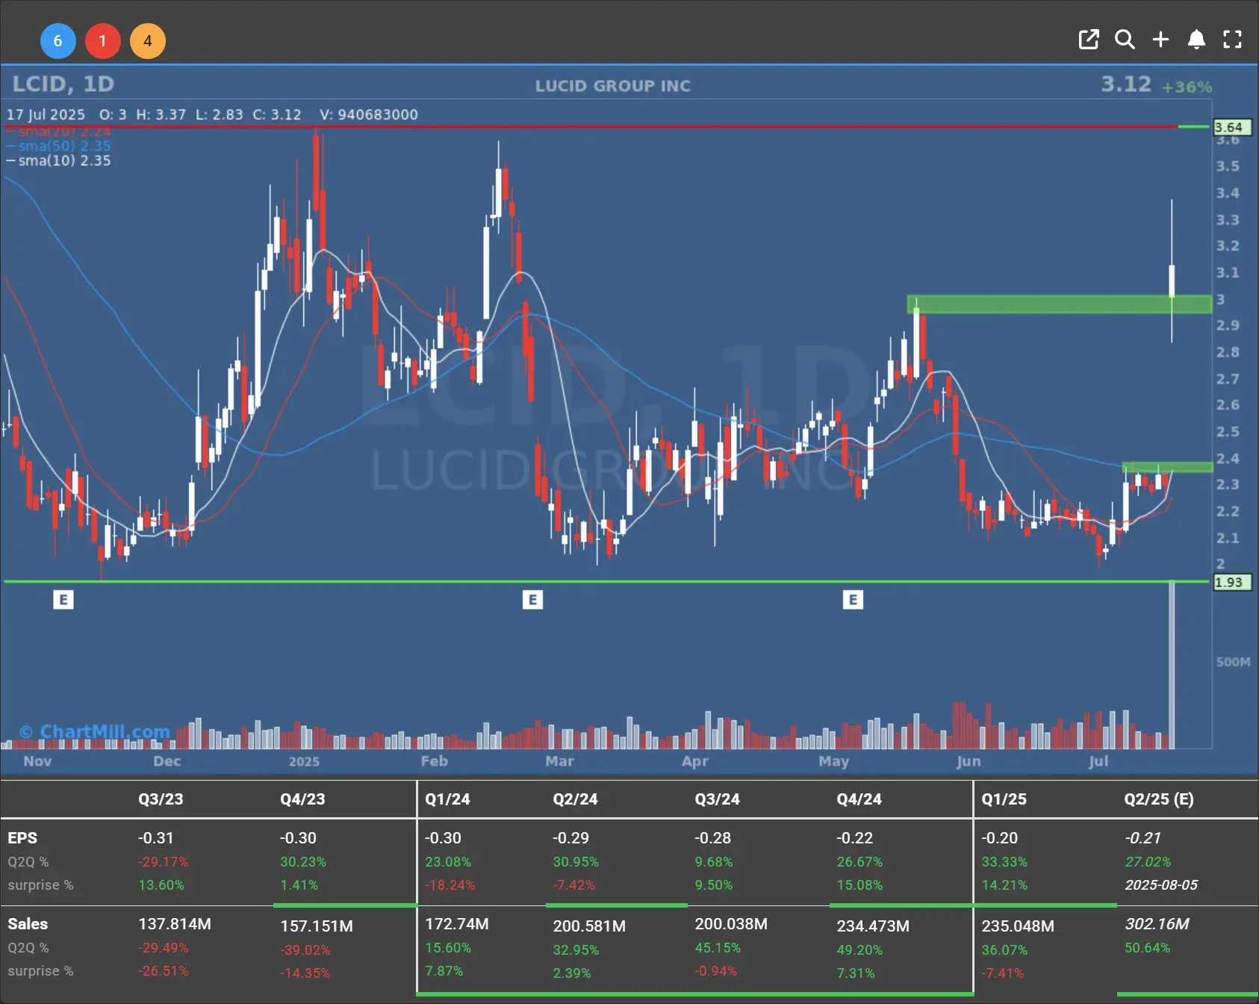This screenshot has height=1004, width=1259.
Task: Click the Q2/24 column header
Action: (x=575, y=799)
